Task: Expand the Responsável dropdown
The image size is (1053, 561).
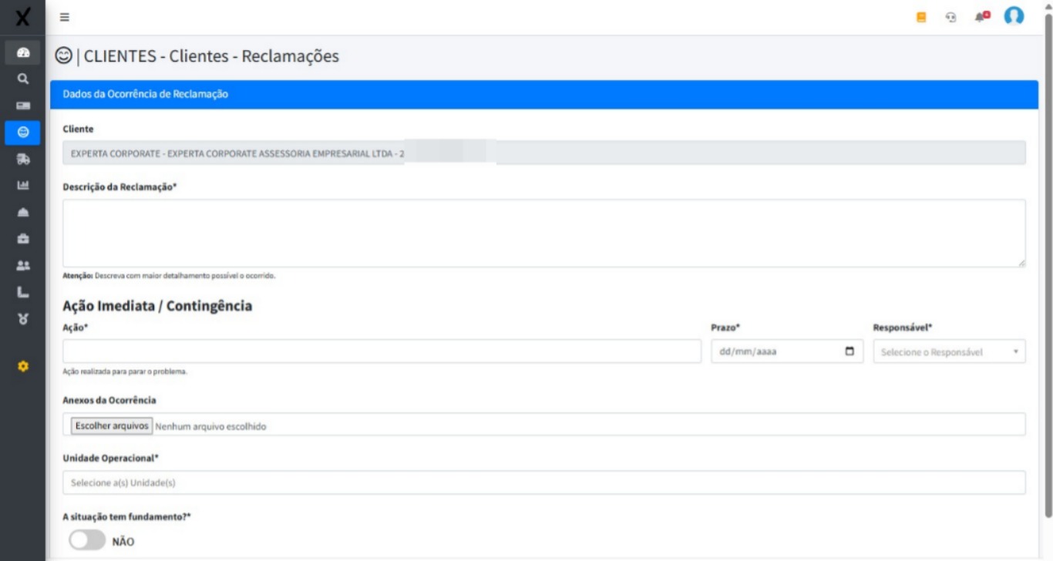Action: click(x=949, y=351)
